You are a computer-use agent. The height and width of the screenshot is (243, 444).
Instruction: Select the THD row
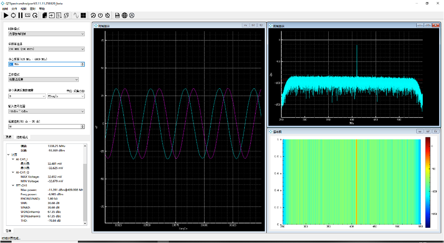tap(45, 220)
